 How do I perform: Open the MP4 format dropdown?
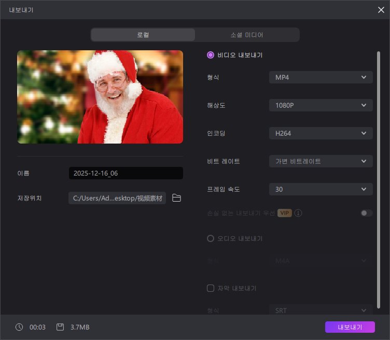click(x=321, y=77)
